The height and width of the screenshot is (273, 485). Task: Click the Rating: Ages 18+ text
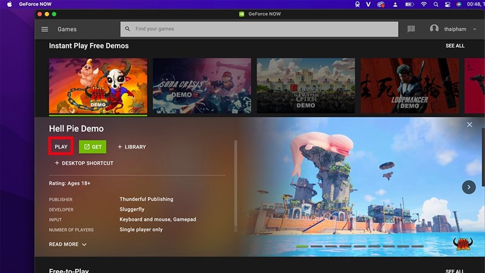coord(70,183)
